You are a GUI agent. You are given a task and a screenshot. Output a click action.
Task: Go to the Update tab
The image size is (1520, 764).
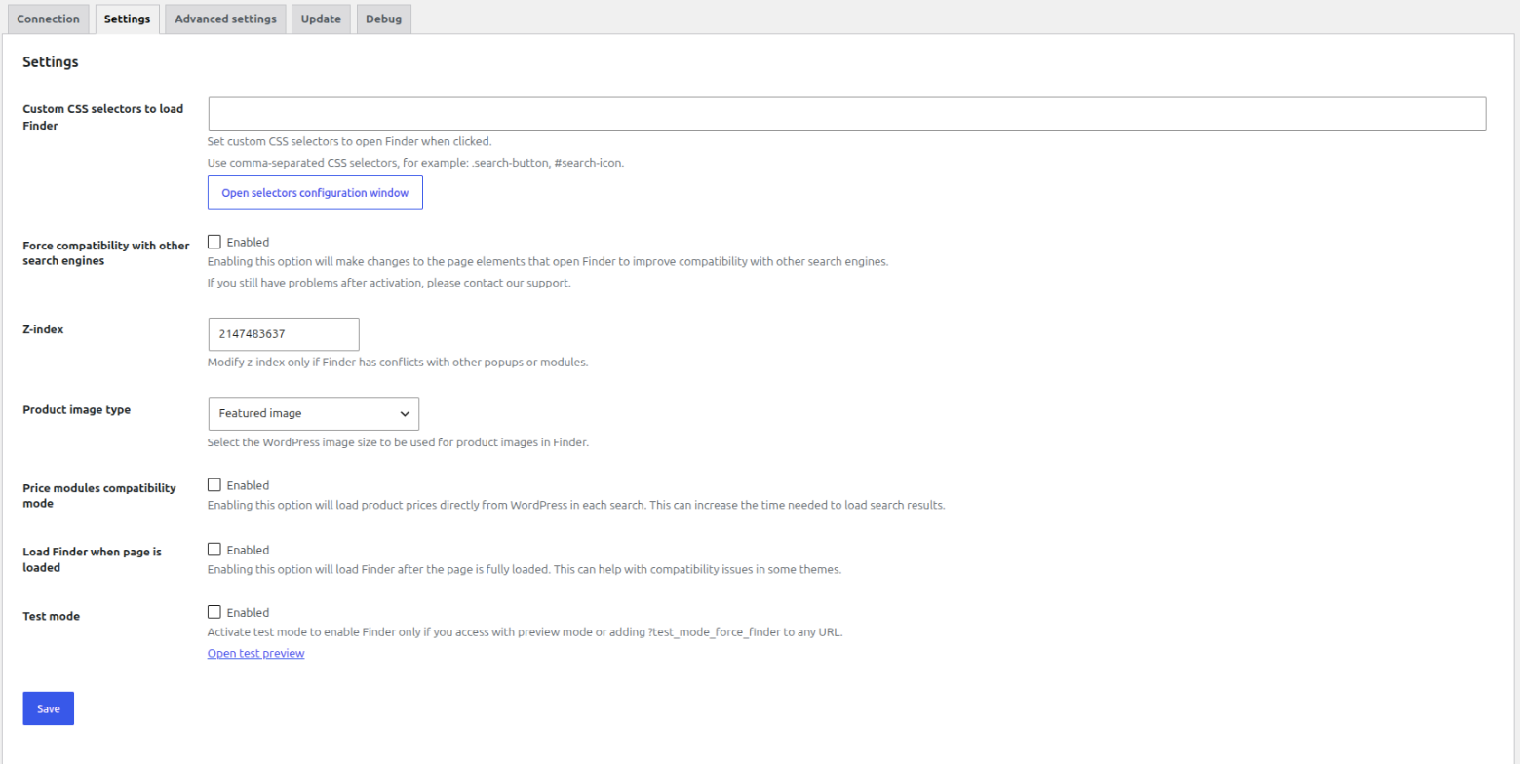(x=321, y=19)
